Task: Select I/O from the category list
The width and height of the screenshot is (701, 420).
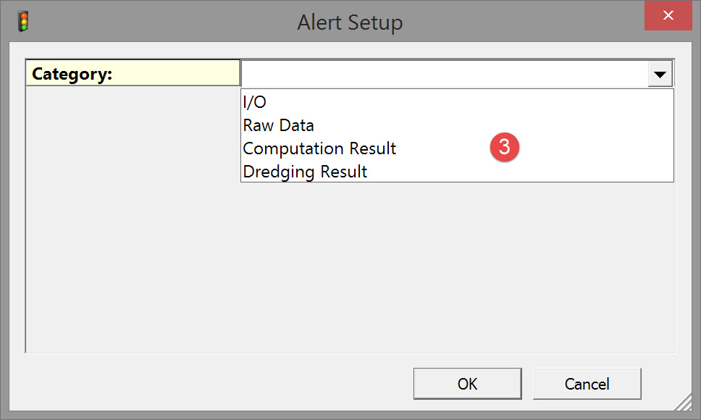Action: [255, 102]
